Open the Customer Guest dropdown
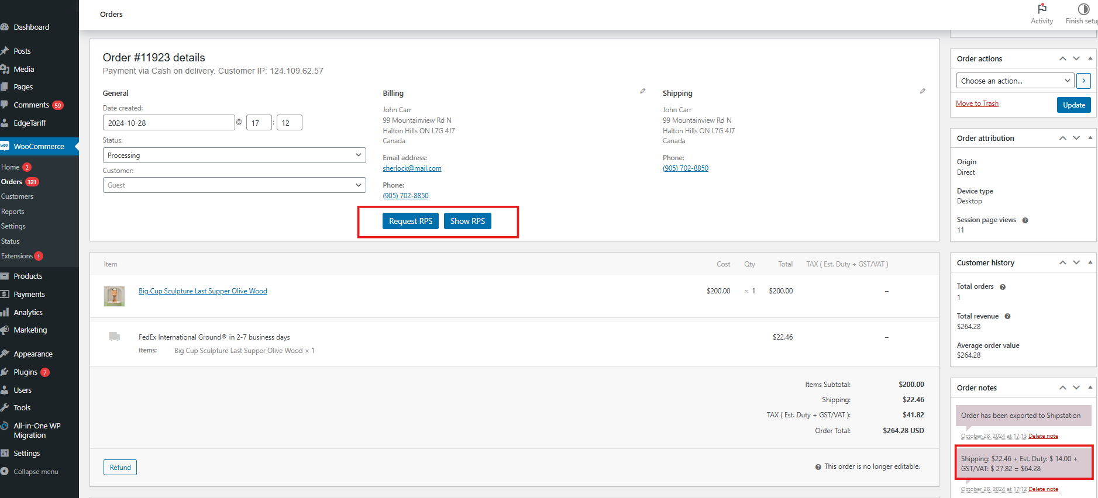This screenshot has width=1098, height=498. tap(234, 185)
